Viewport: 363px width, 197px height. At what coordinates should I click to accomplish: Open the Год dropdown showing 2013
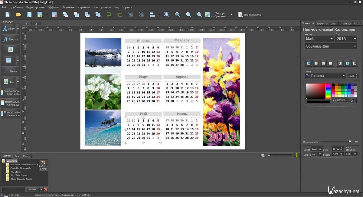346,39
